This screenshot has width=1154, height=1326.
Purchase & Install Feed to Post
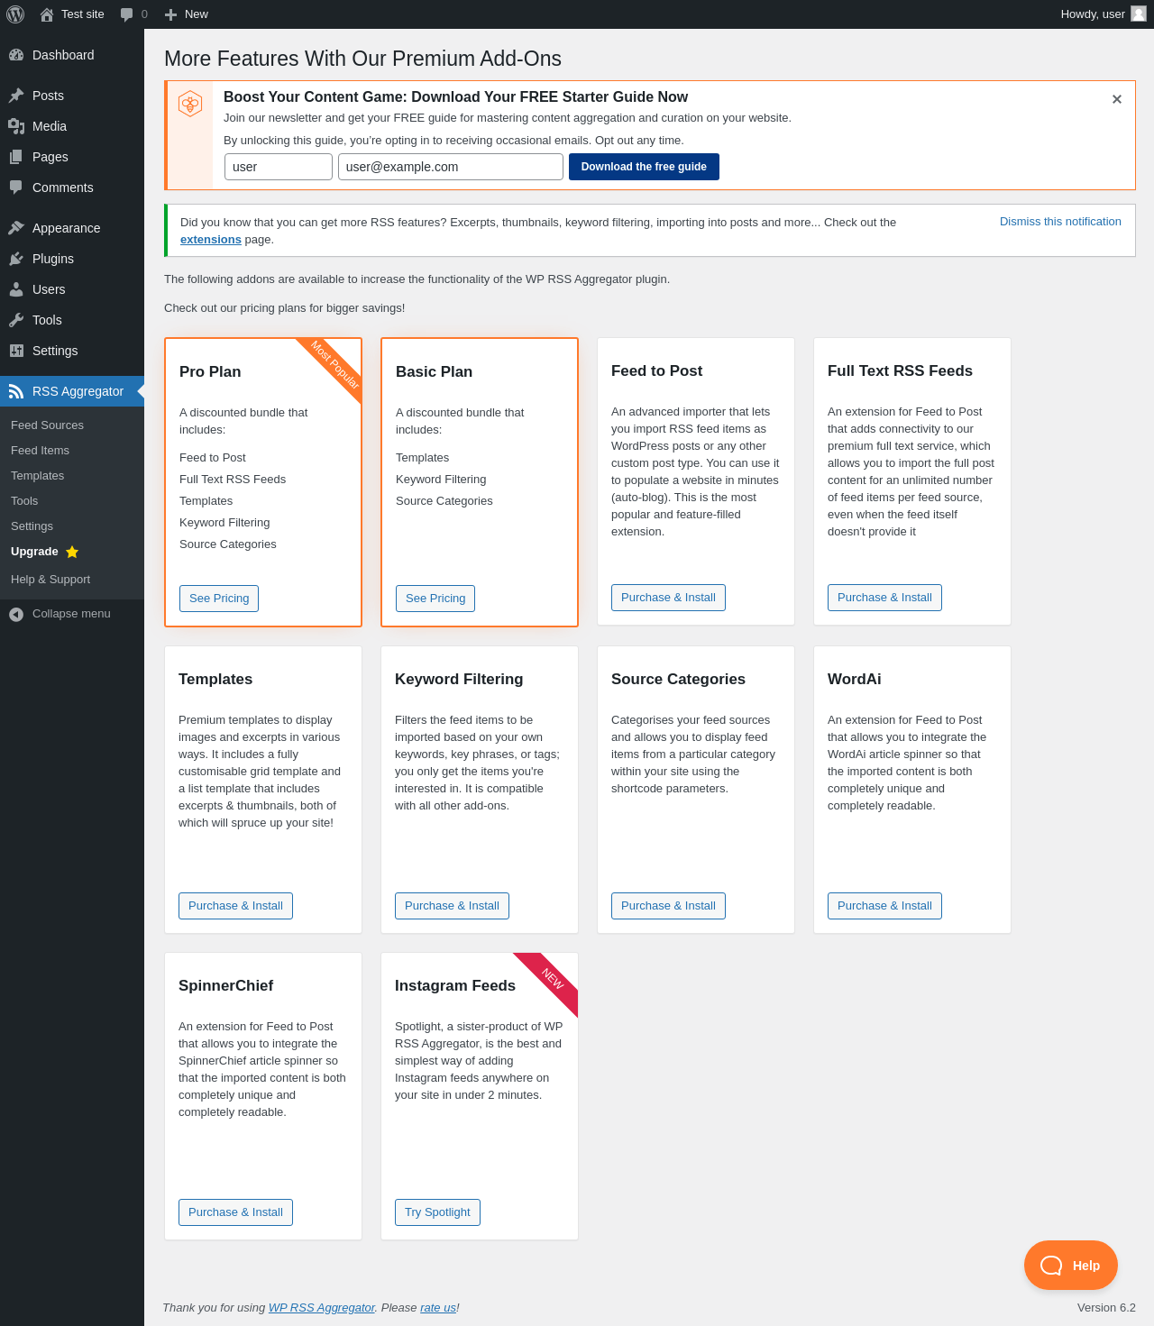(668, 598)
